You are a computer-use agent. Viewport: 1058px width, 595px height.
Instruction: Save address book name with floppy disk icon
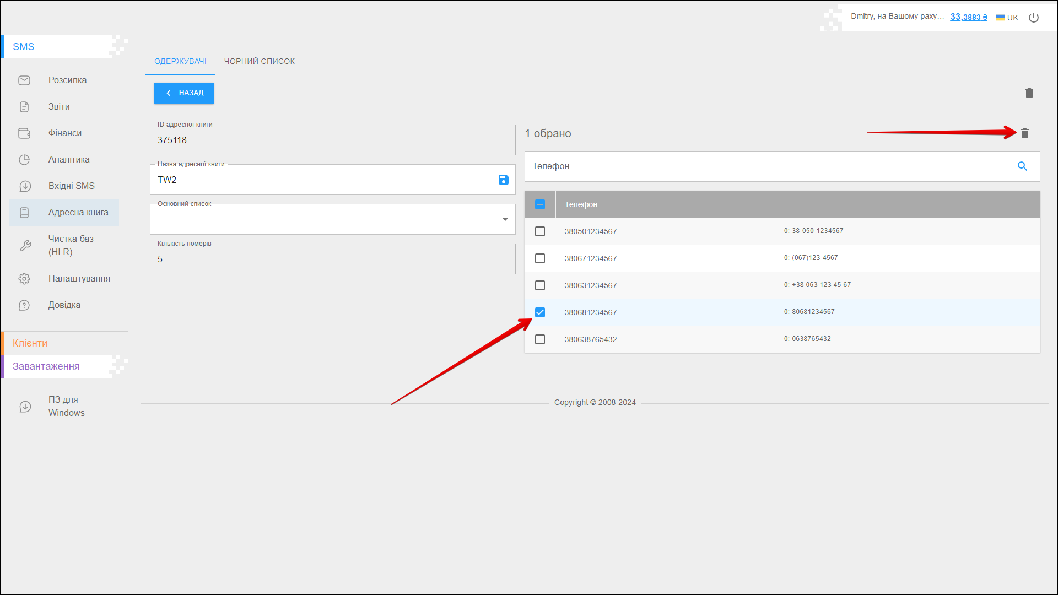503,180
